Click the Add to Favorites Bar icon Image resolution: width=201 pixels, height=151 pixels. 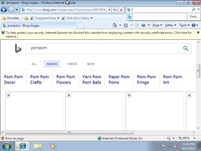click(x=26, y=18)
